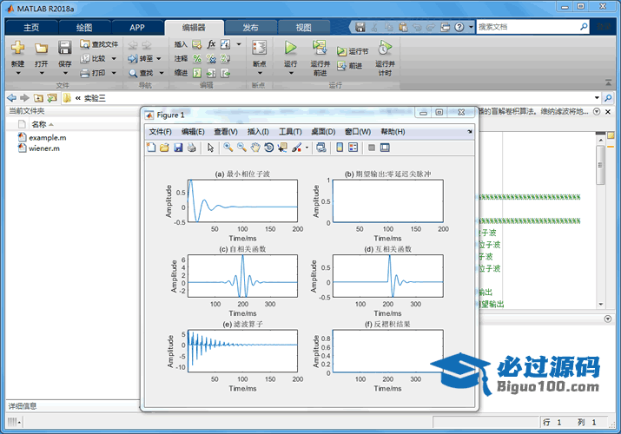The image size is (621, 434).
Task: Click the 转至 (Go To) button
Action: (141, 58)
